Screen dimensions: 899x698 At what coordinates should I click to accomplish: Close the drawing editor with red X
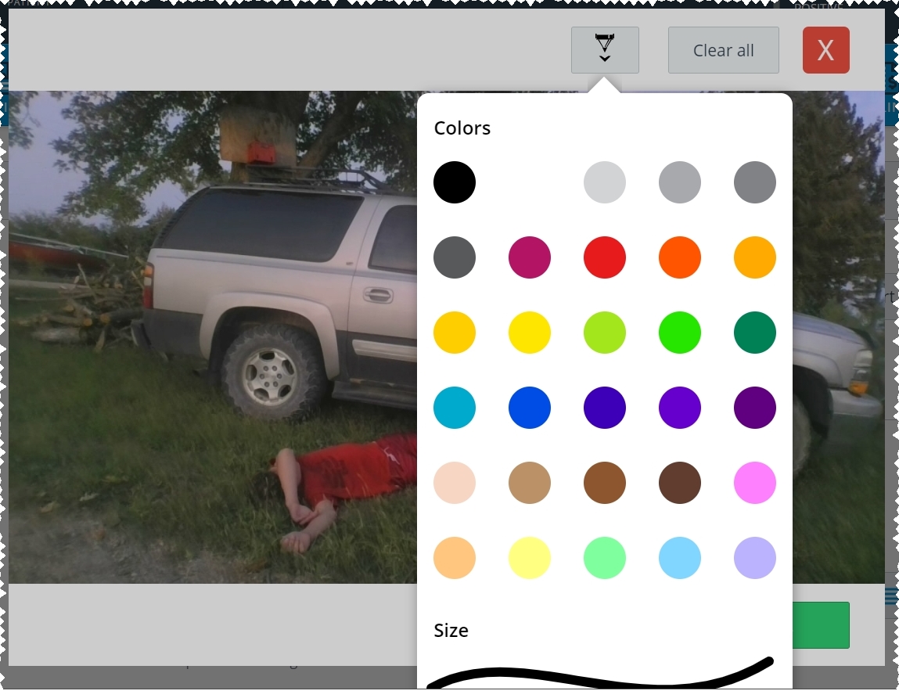(x=825, y=50)
